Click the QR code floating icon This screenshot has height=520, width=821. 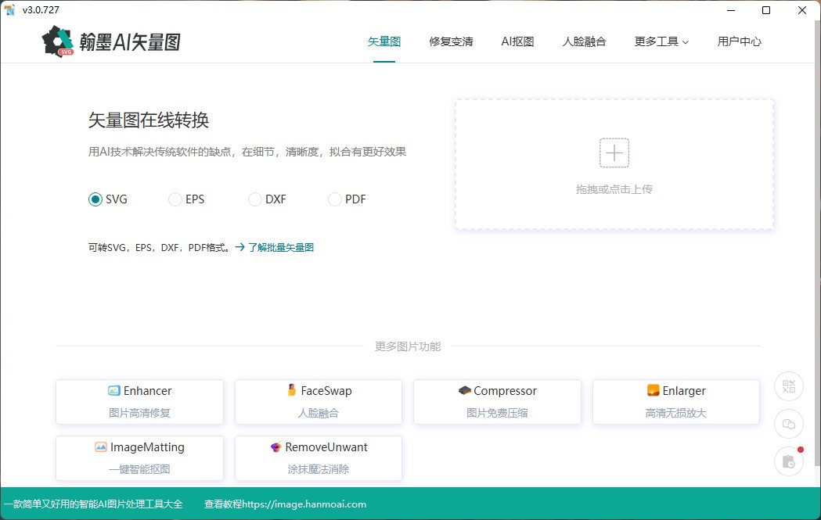coord(788,386)
